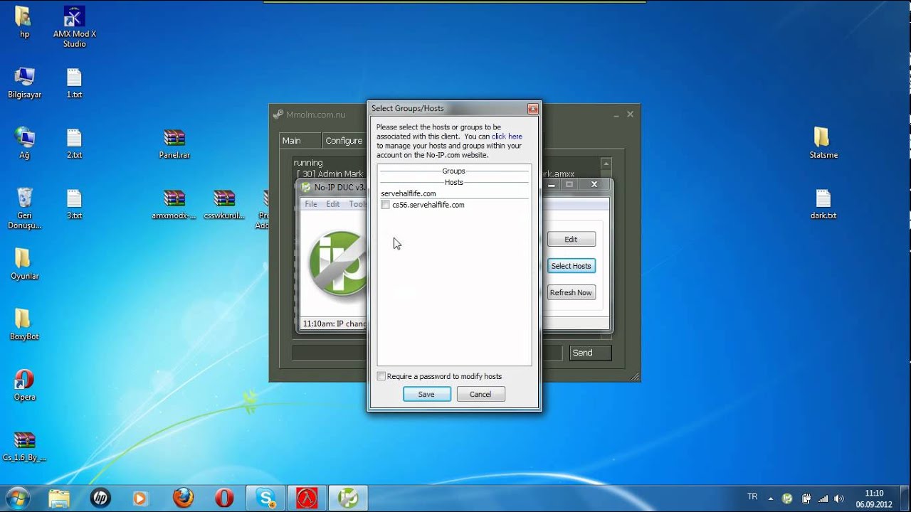This screenshot has width=911, height=512.
Task: Open Windows Explorer from taskbar
Action: coord(59,498)
